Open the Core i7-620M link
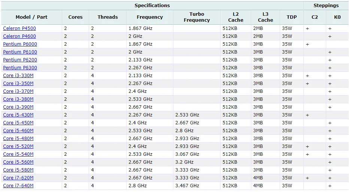Screen dimensions: 349x194 click(18, 178)
